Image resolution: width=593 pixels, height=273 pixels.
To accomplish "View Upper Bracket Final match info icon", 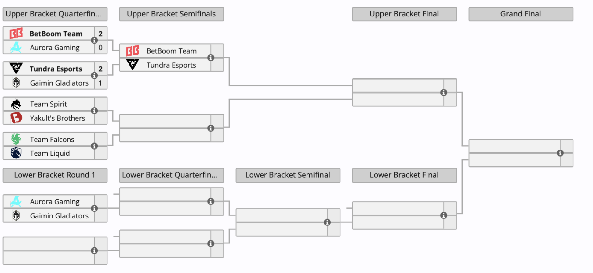I will click(x=444, y=93).
